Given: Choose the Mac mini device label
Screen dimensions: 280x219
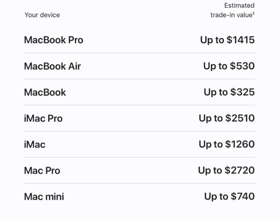Looking at the screenshot, I should tap(44, 197).
